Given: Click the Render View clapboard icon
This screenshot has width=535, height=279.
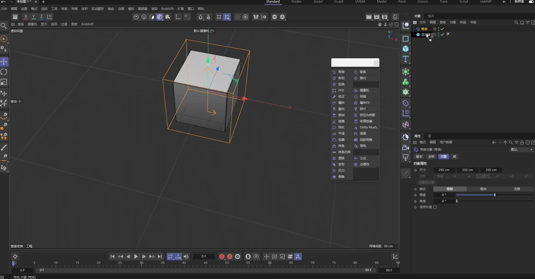Looking at the screenshot, I should pos(369,17).
